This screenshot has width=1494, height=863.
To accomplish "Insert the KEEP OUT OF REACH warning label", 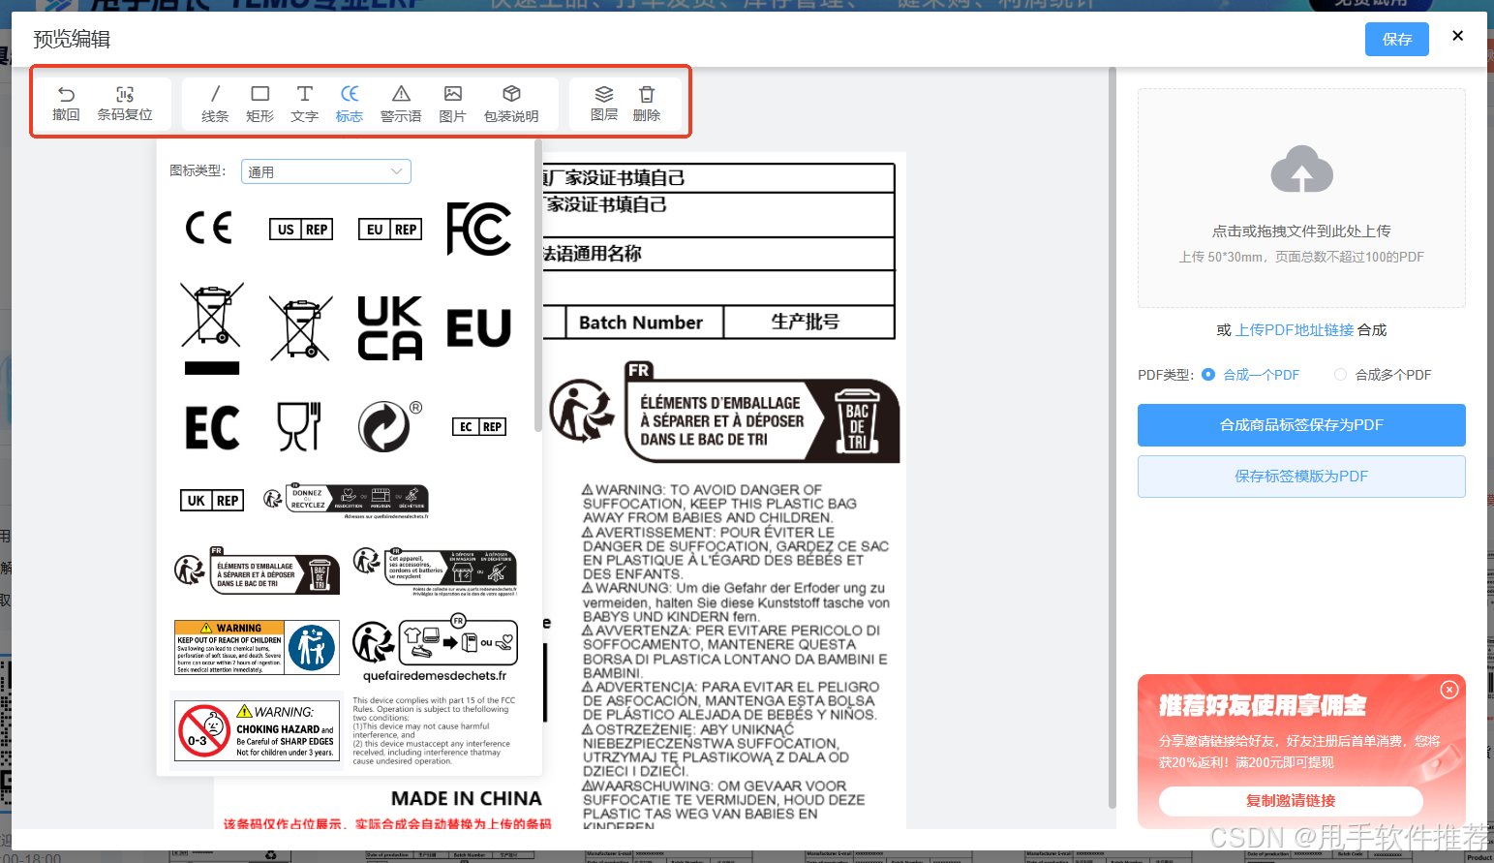I will tap(257, 647).
